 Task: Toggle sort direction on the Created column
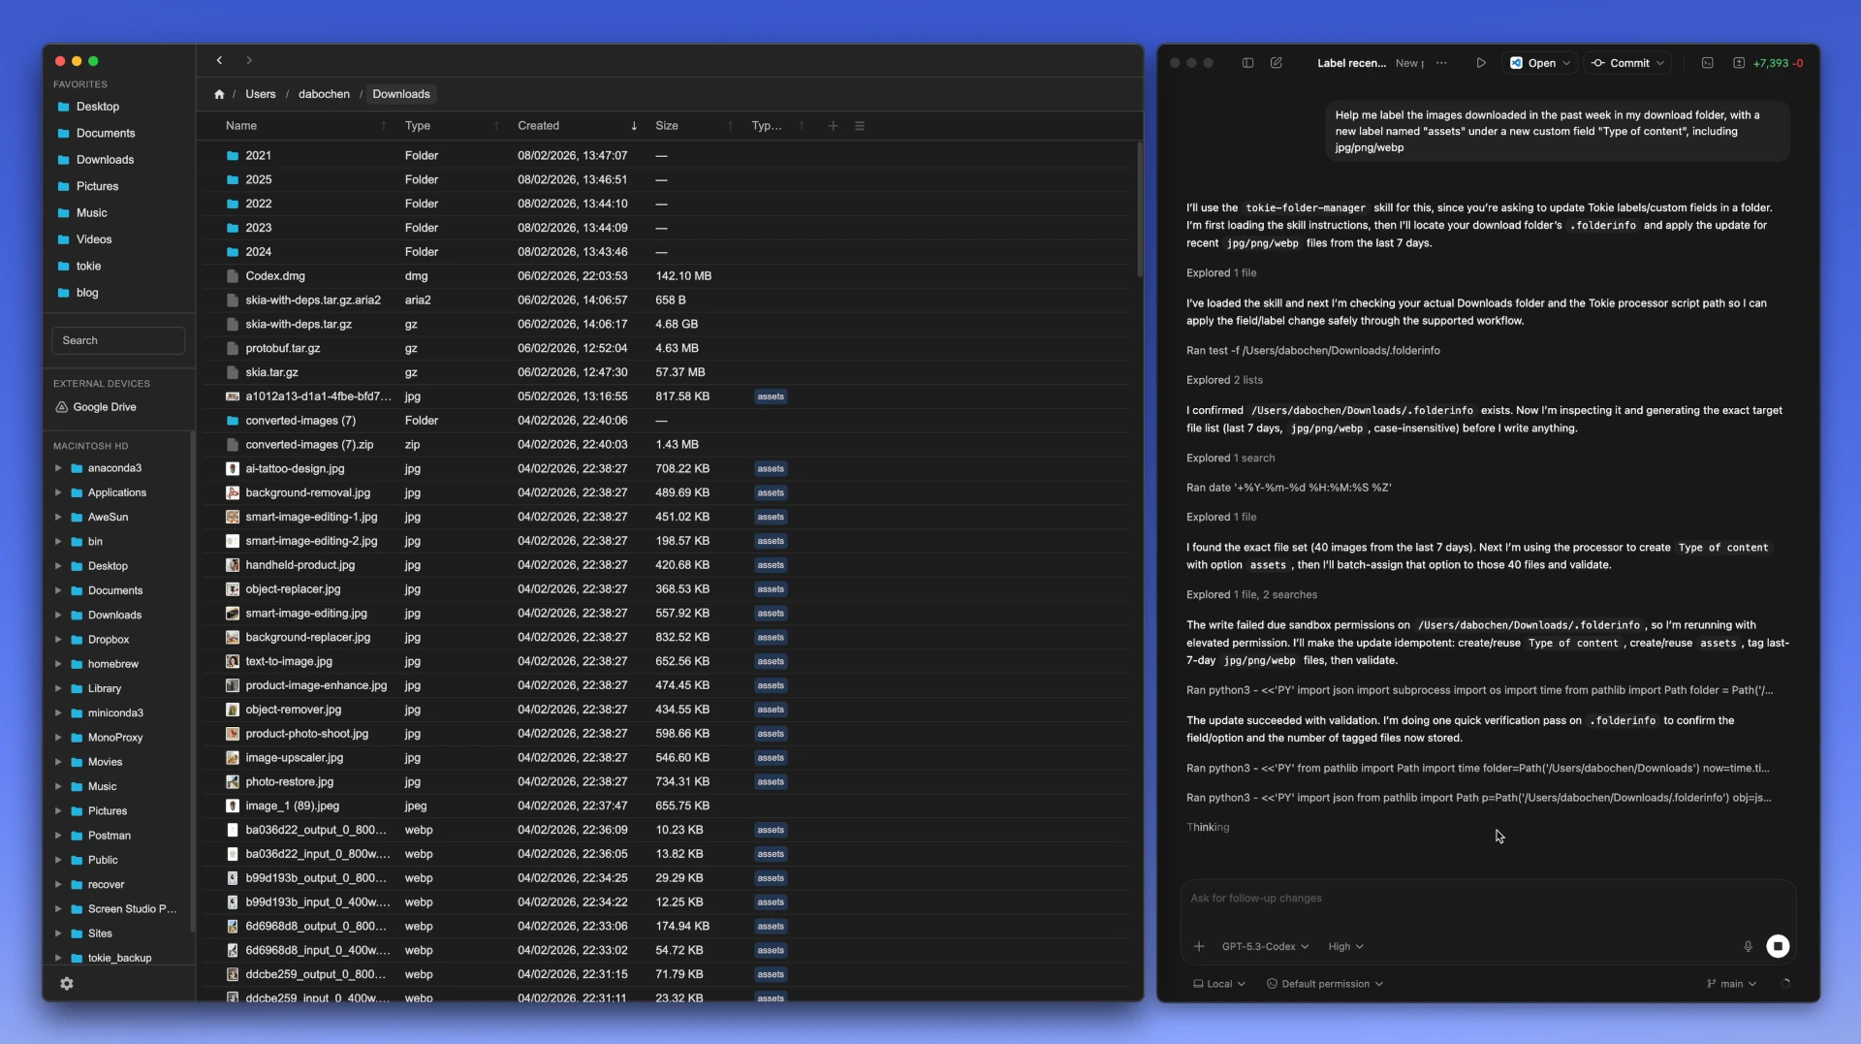point(634,126)
